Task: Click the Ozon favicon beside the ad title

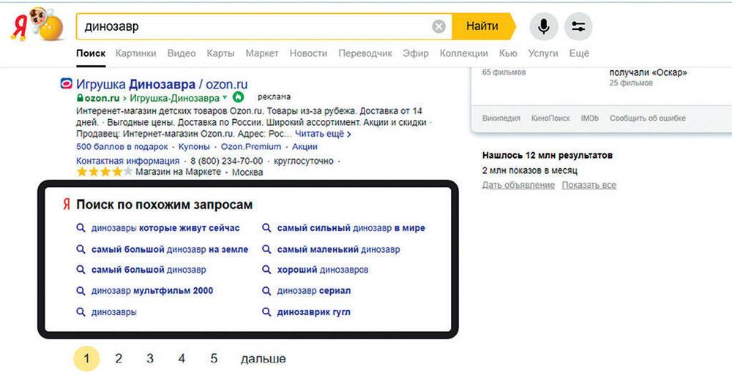Action: (x=67, y=84)
